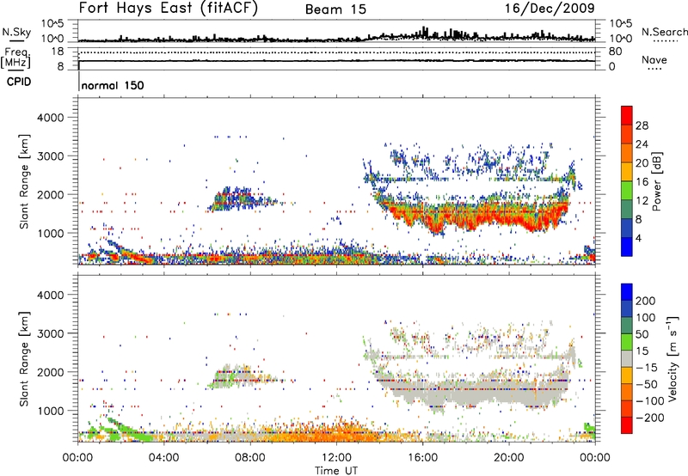Click the blue bottom of power colorbar
The height and width of the screenshot is (476, 688).
coord(627,247)
